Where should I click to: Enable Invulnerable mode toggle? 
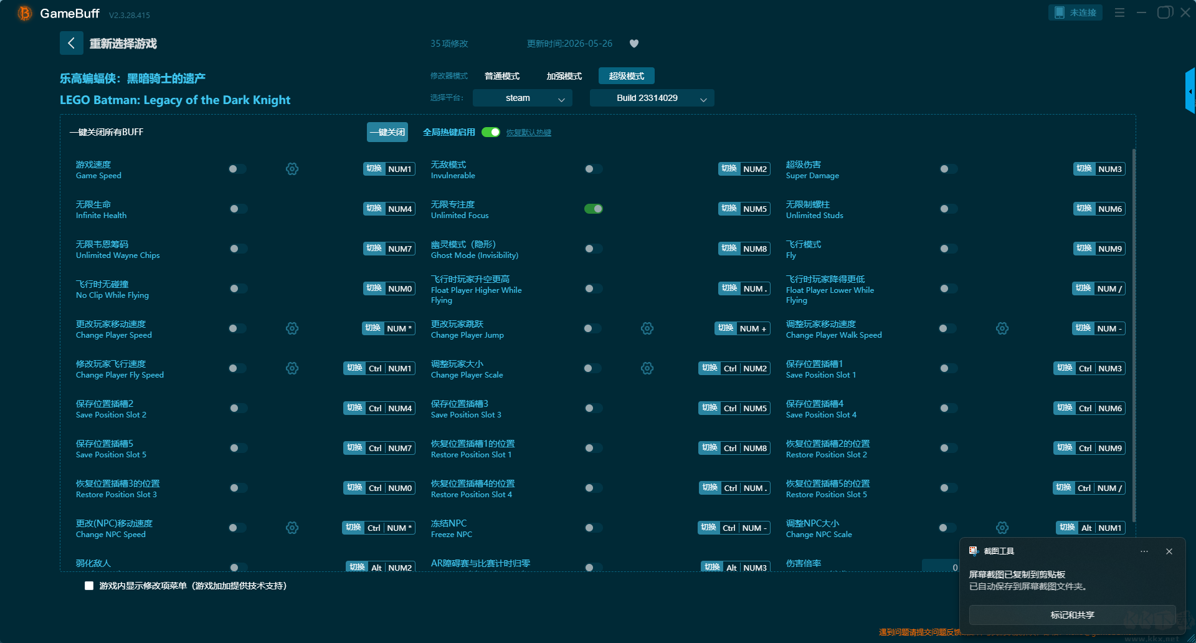(593, 169)
